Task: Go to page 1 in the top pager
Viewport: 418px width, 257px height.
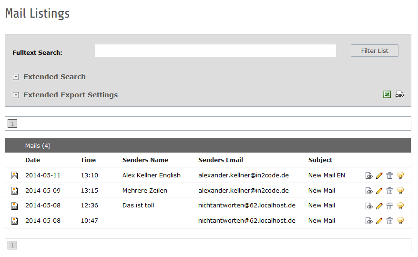Action: point(12,124)
